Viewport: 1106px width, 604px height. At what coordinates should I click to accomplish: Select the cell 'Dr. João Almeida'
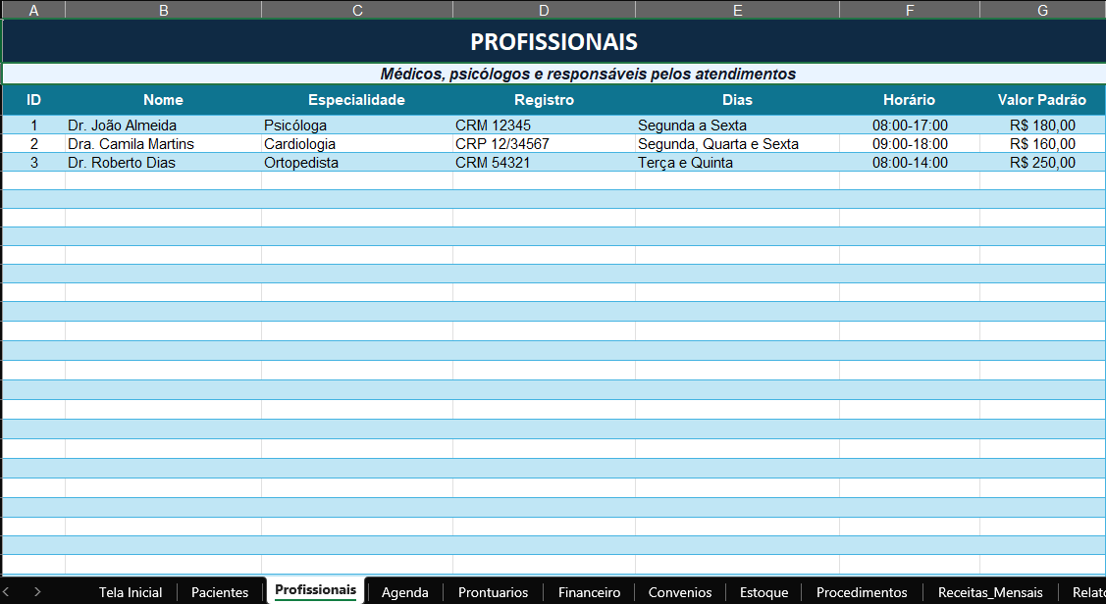163,126
